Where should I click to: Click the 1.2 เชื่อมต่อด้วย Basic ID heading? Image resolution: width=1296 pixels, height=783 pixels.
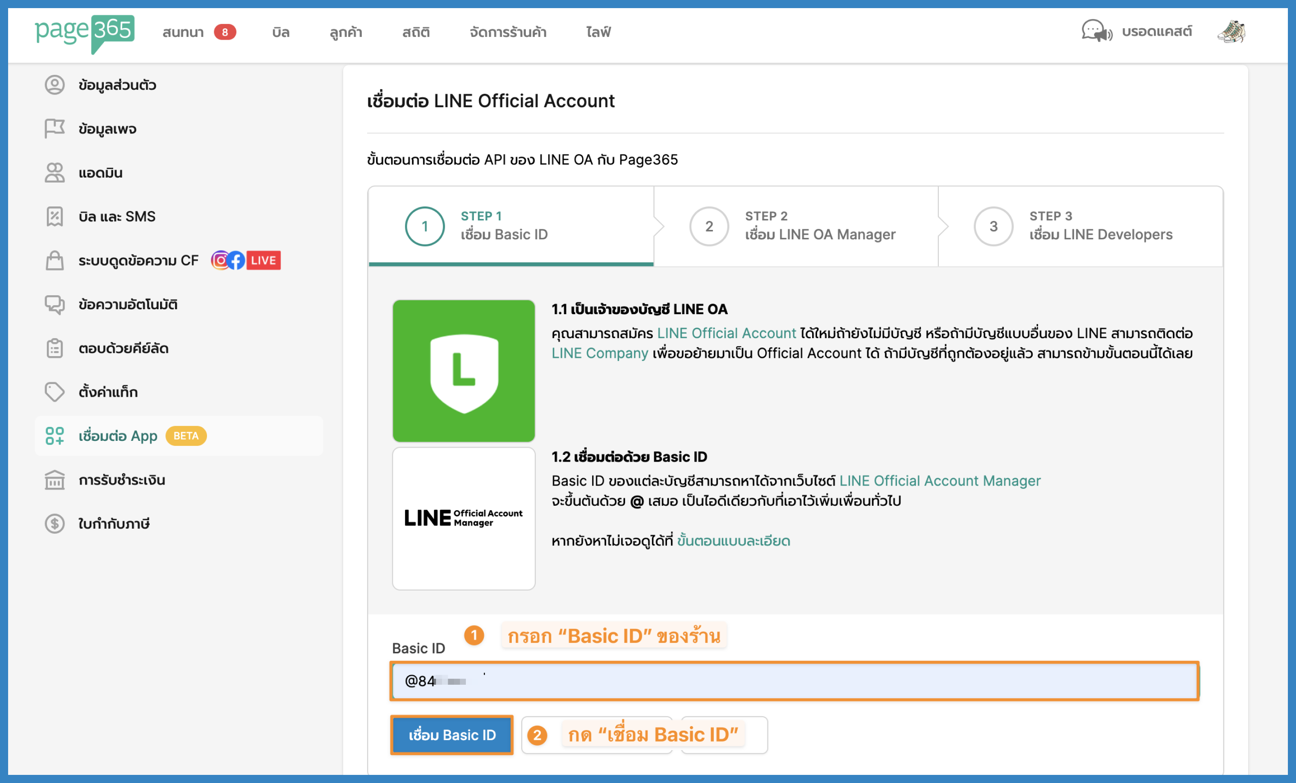click(x=630, y=457)
